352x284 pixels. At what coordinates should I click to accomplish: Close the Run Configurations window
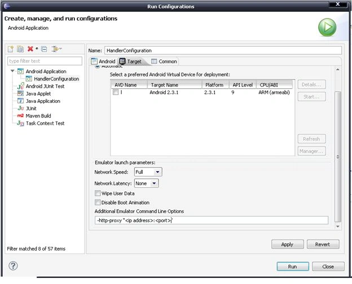click(338, 4)
